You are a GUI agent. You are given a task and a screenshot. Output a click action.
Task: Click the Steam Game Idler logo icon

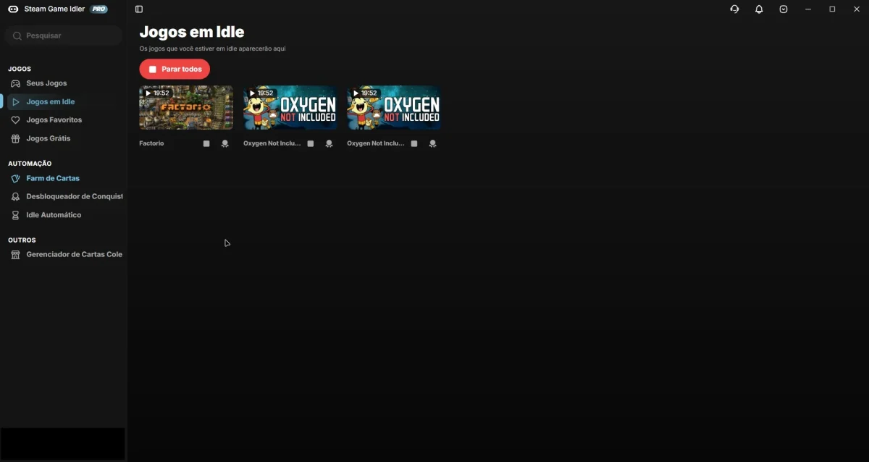[13, 9]
